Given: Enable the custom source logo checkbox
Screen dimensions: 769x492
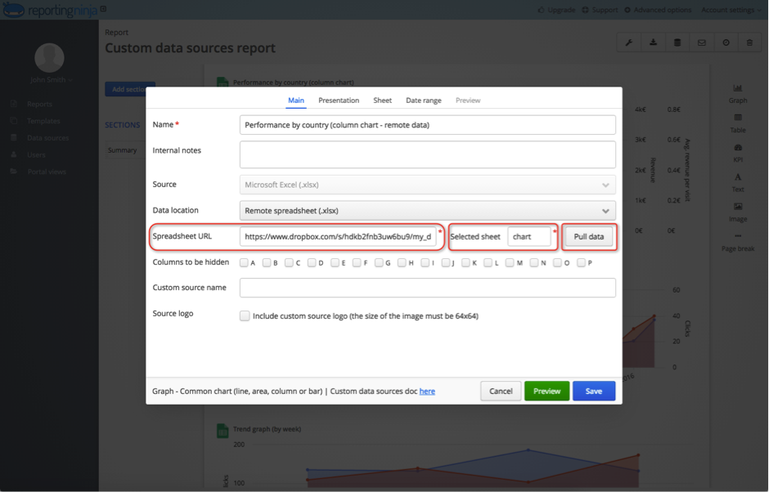Looking at the screenshot, I should (x=245, y=315).
